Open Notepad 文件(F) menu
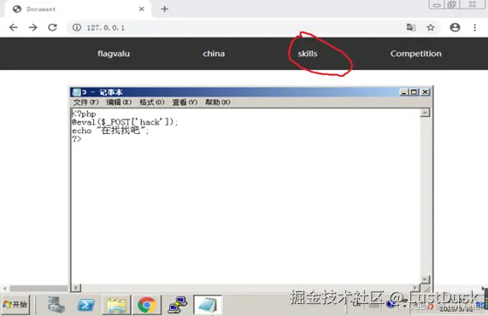488x316 pixels. [x=85, y=102]
